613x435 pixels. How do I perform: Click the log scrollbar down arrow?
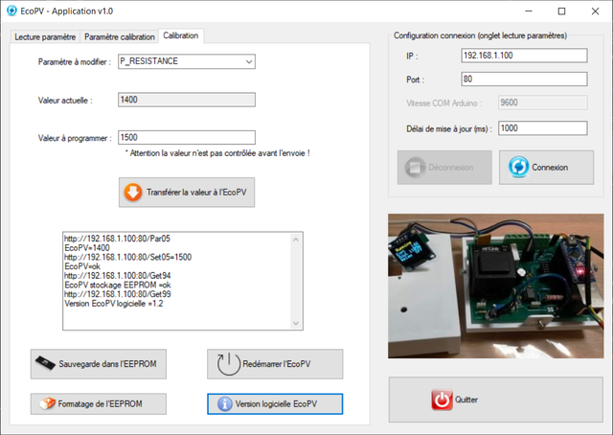296,323
